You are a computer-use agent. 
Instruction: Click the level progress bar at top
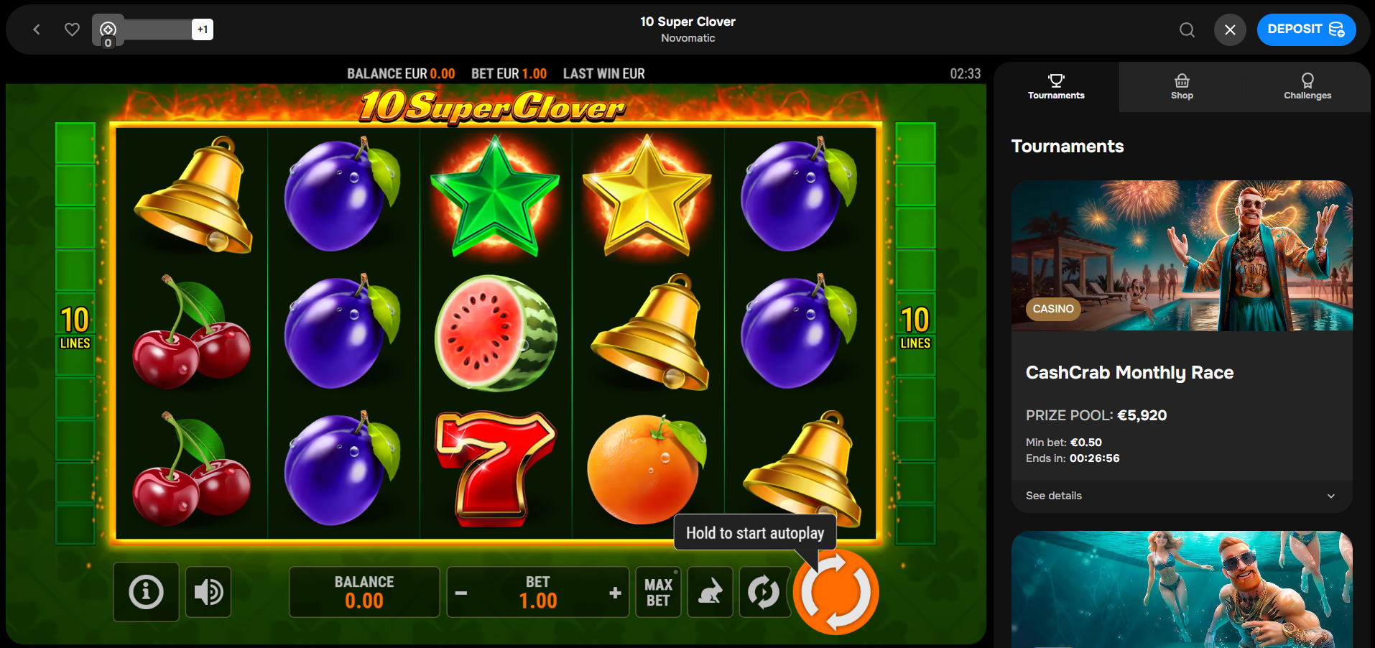(x=157, y=29)
